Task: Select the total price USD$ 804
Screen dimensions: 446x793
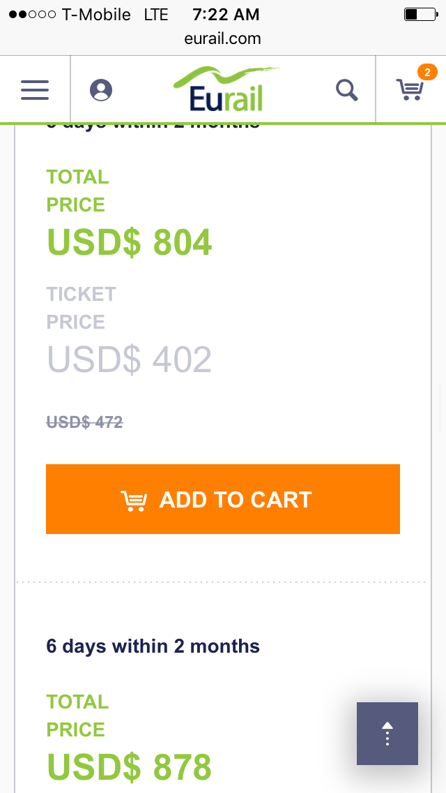Action: coord(130,242)
